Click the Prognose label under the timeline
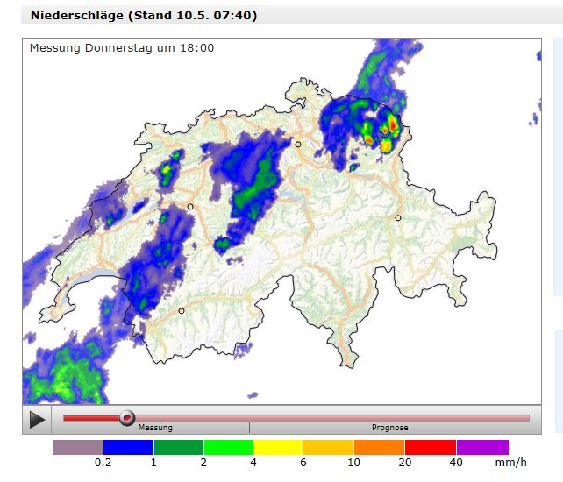The width and height of the screenshot is (563, 482). [x=390, y=428]
